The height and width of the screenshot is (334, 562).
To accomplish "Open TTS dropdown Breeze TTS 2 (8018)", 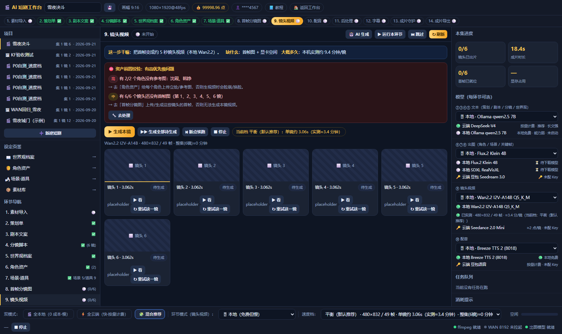I will (506, 248).
